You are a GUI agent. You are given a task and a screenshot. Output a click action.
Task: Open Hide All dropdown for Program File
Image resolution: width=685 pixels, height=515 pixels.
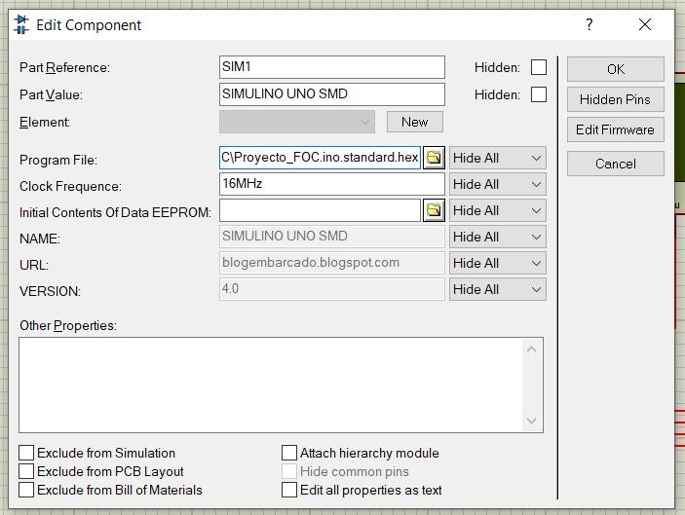[x=498, y=158]
